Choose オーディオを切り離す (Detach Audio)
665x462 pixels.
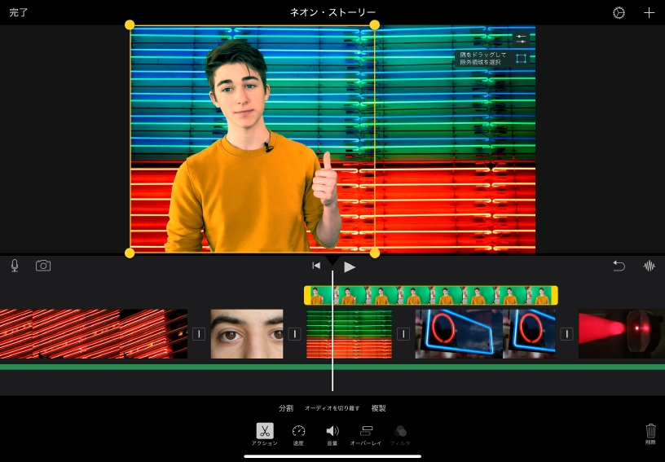[x=332, y=408]
